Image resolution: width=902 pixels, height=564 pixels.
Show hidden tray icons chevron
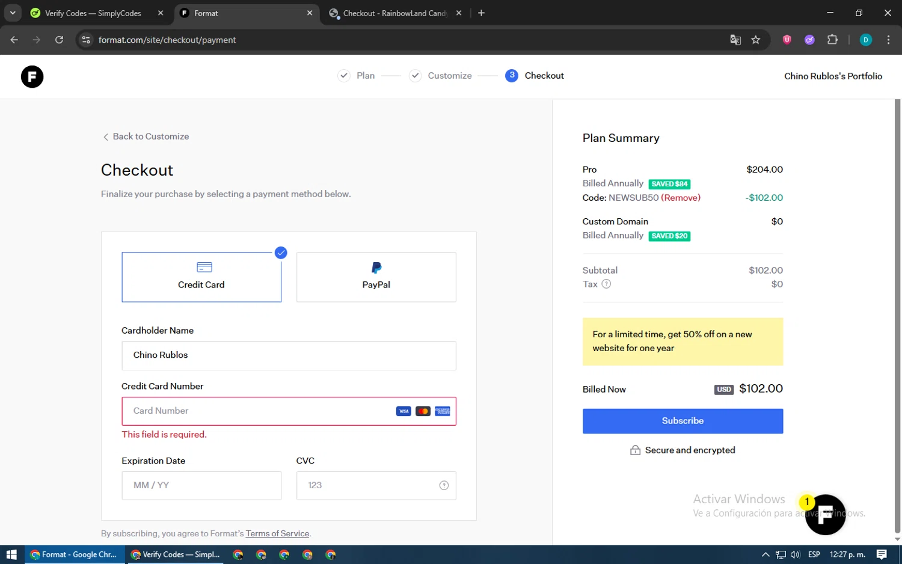click(x=765, y=554)
